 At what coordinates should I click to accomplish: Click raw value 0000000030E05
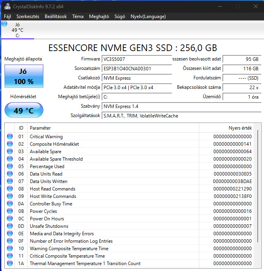[233, 174]
